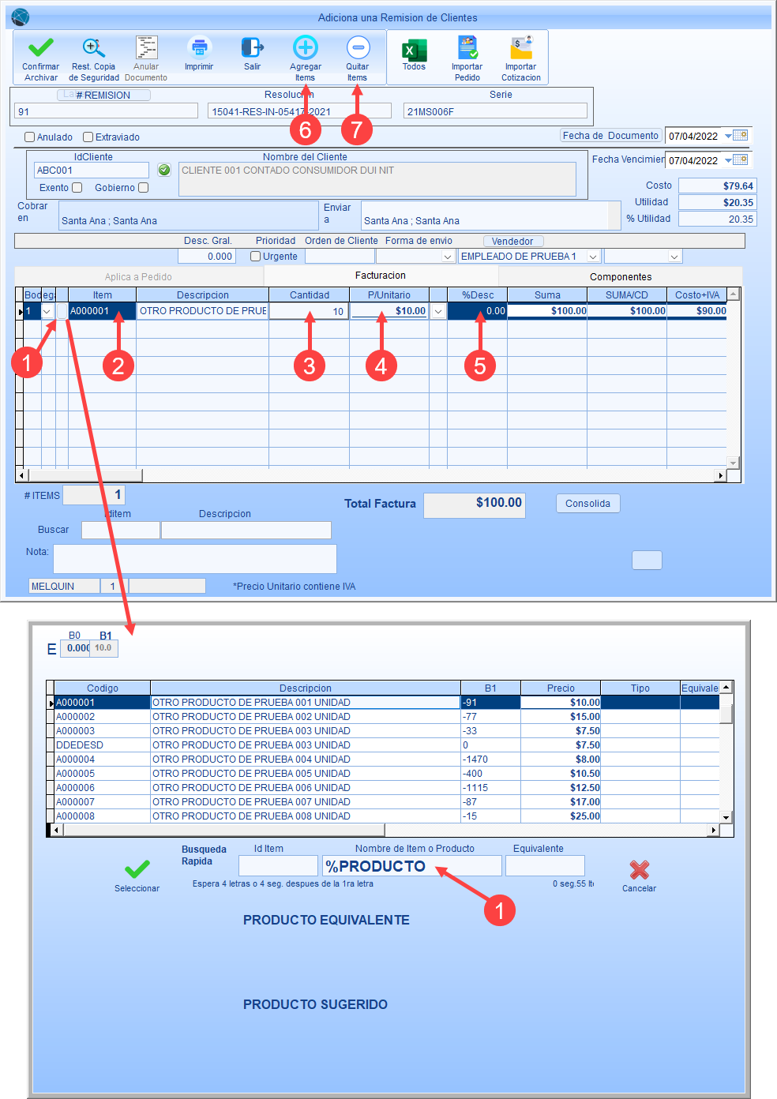
Task: Click Nombre de Item o Producto search field
Action: pyautogui.click(x=411, y=866)
